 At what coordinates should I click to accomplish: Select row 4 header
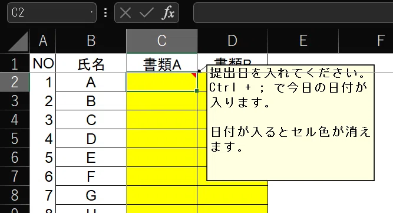tap(15, 120)
